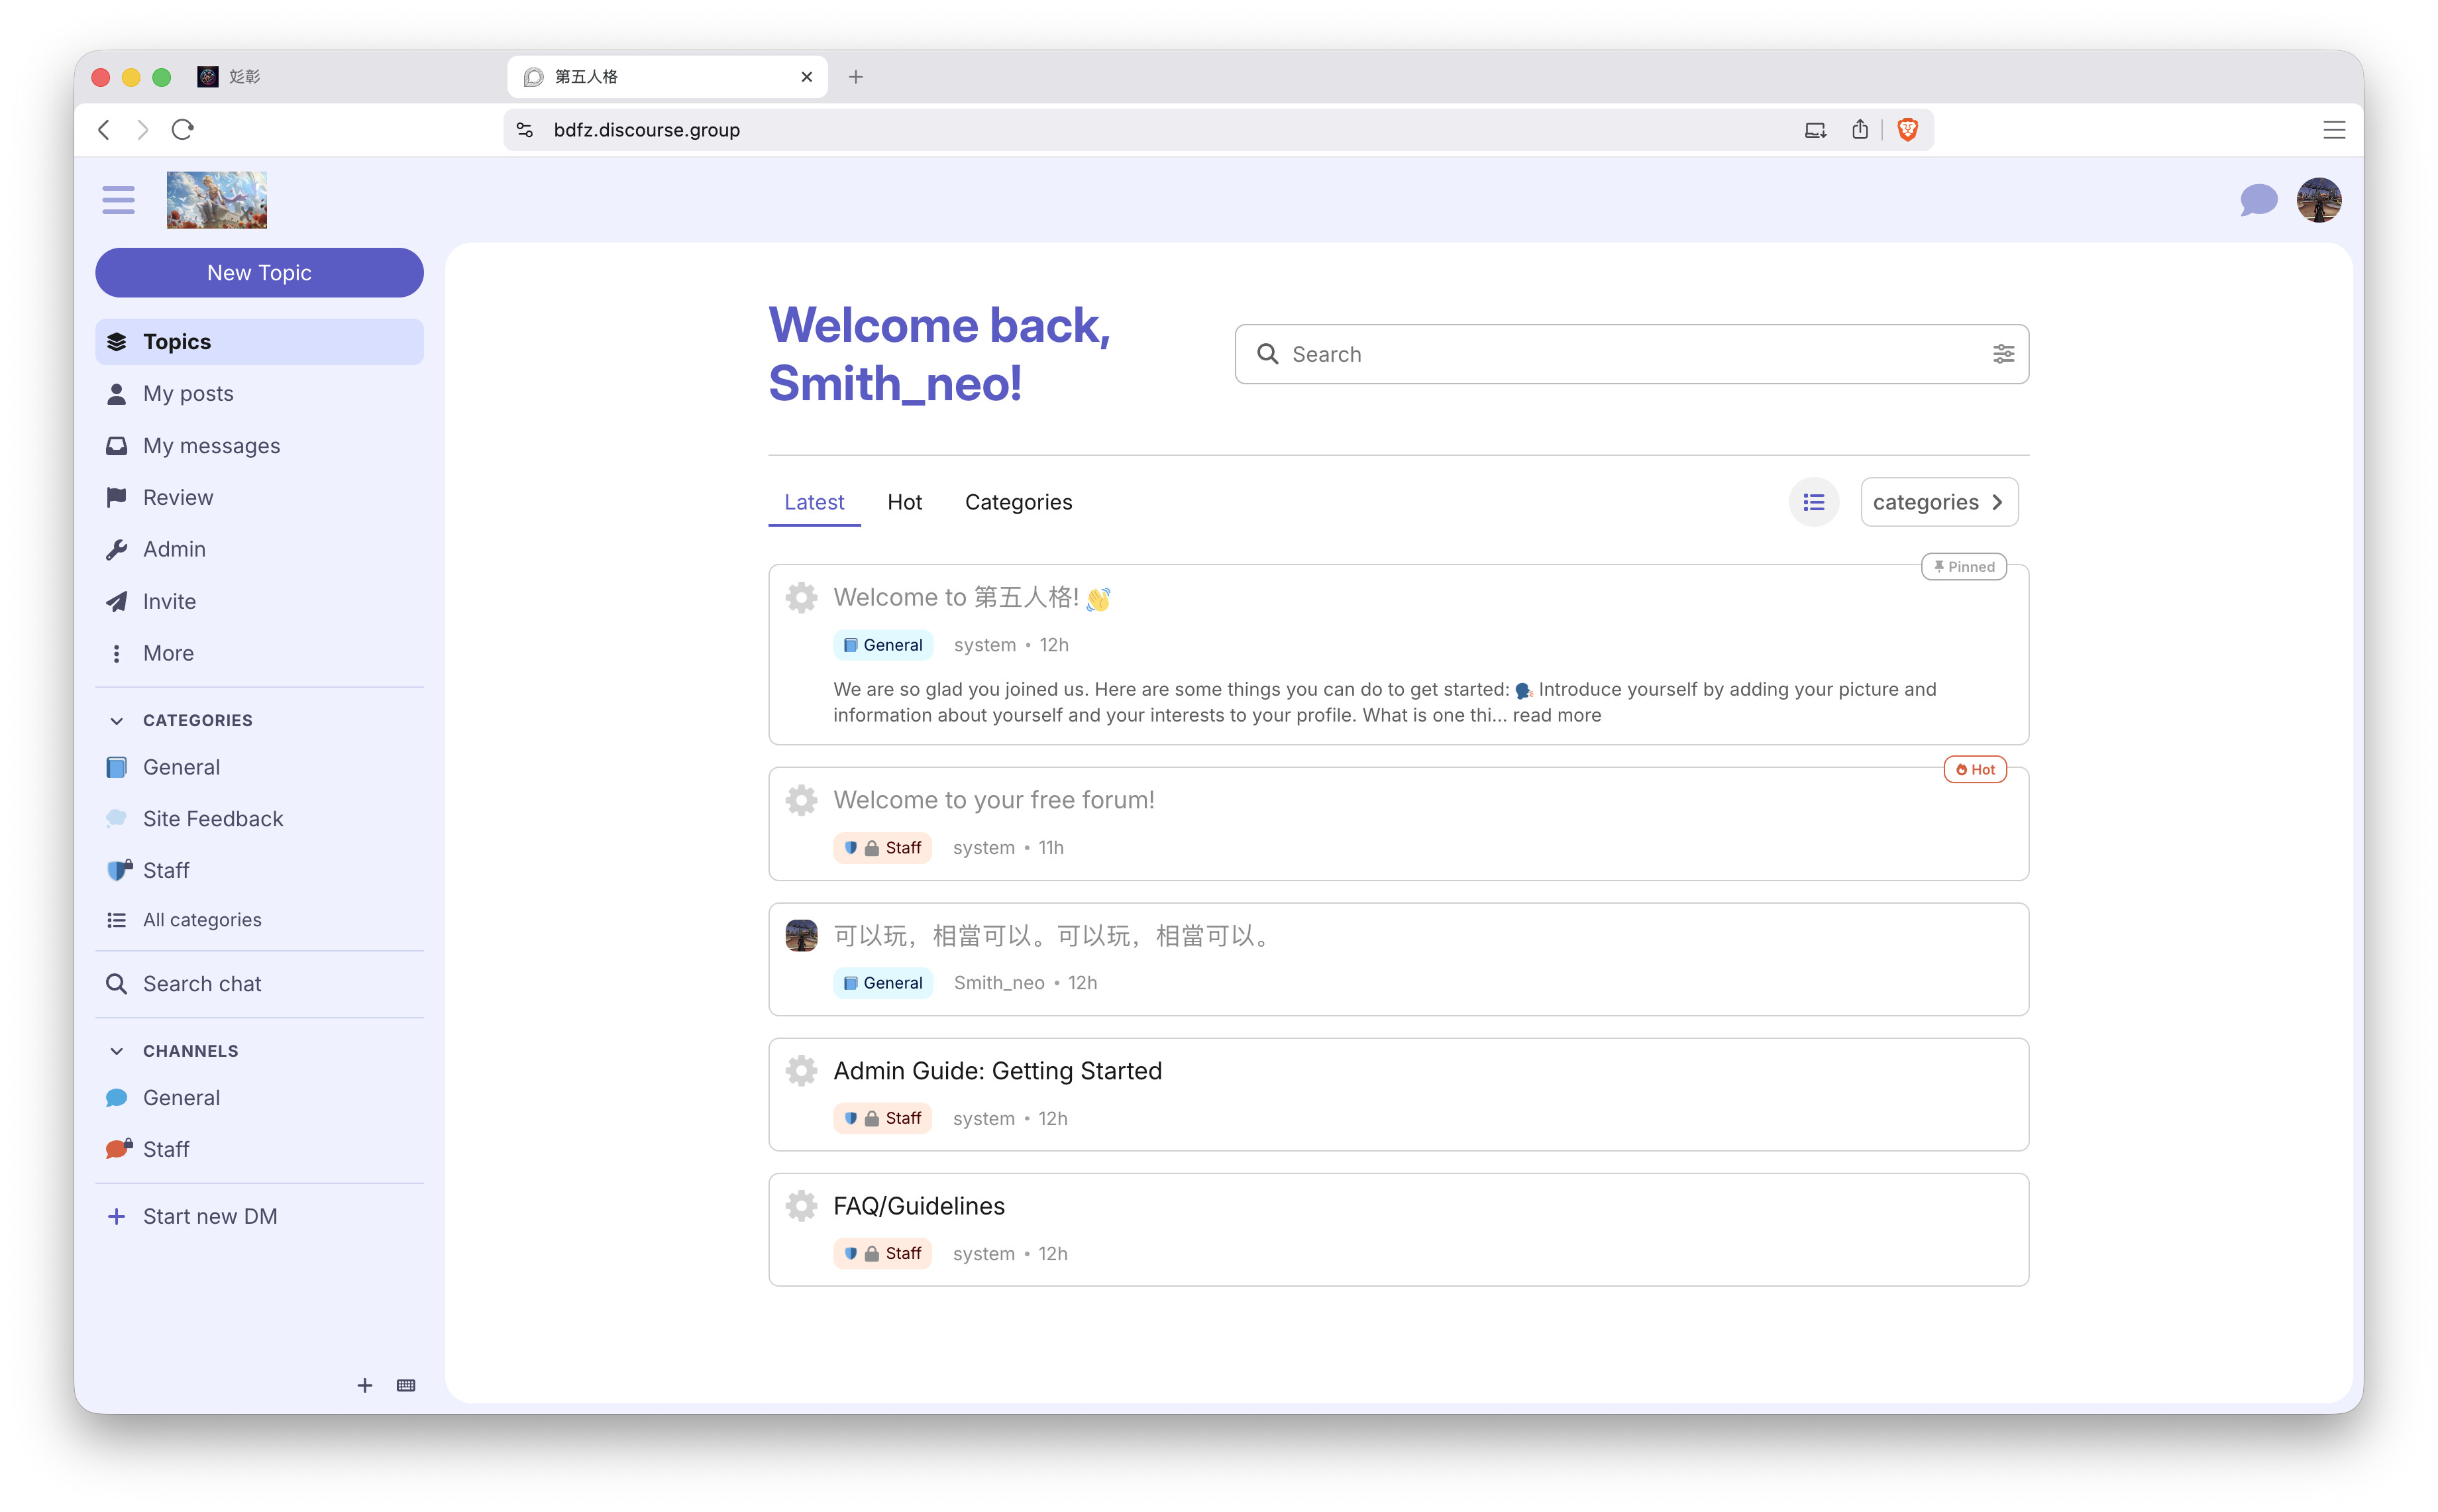Screen dimensions: 2438x1512
Task: Collapse the CATEGORIES section
Action: [117, 720]
